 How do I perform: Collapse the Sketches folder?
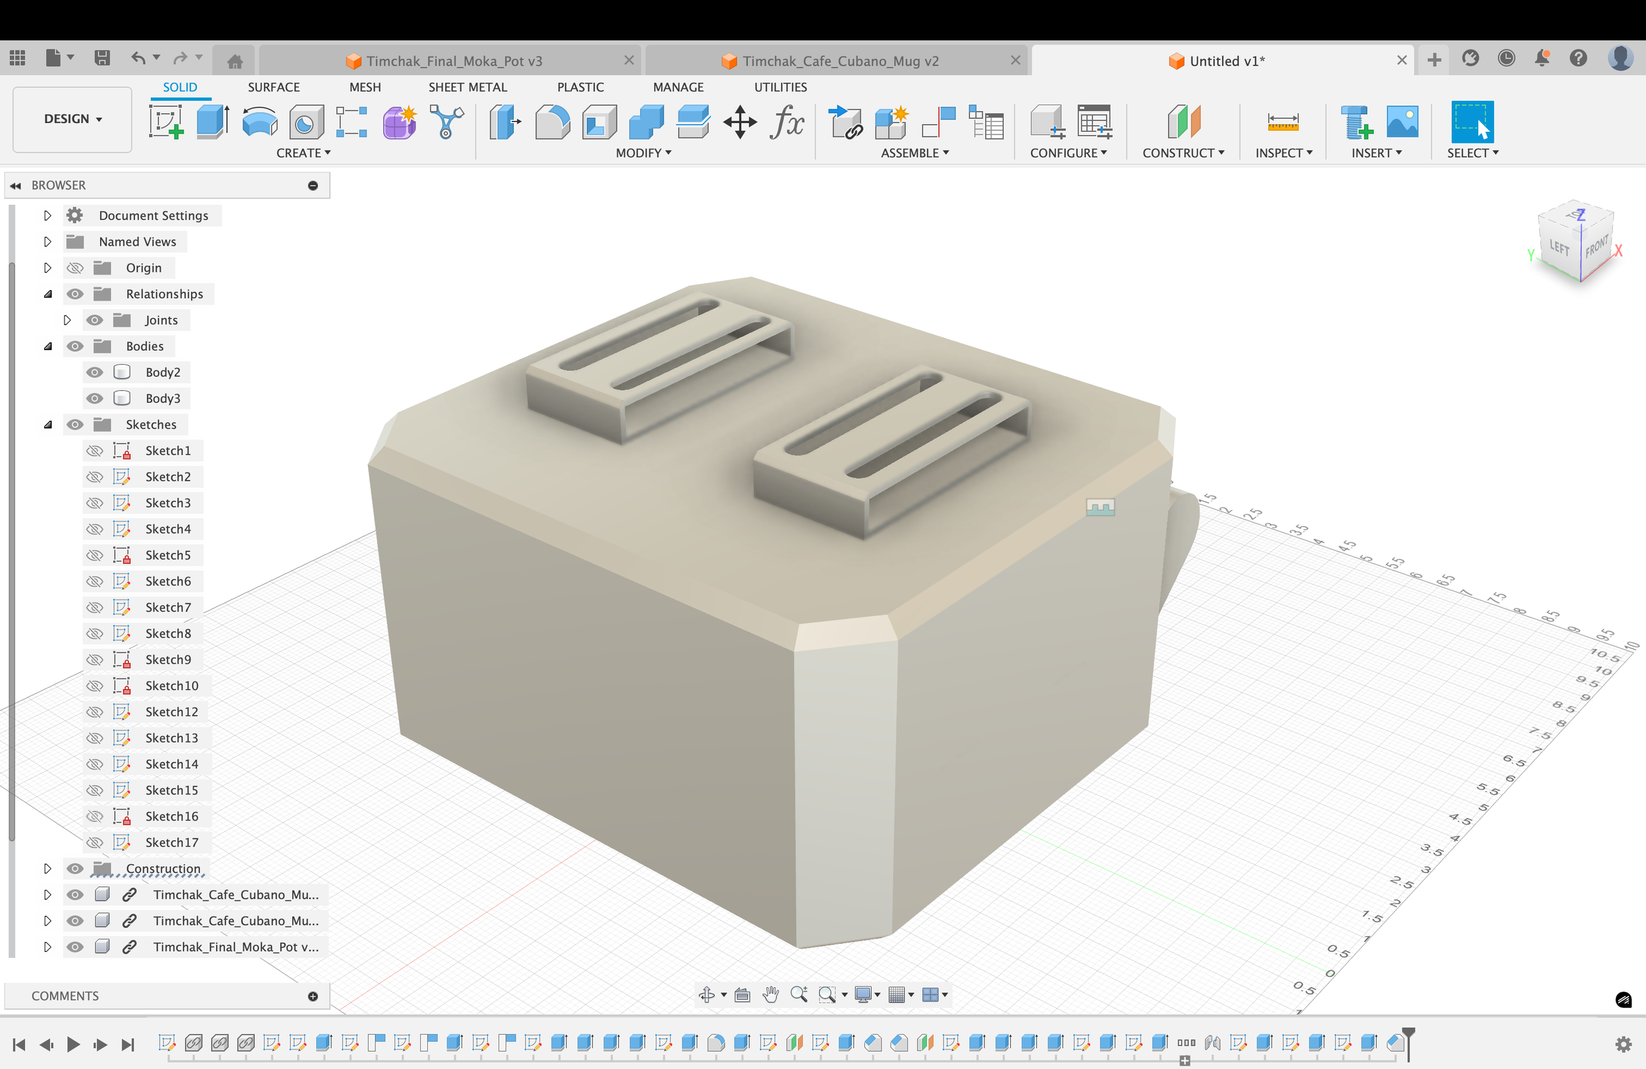pos(47,425)
